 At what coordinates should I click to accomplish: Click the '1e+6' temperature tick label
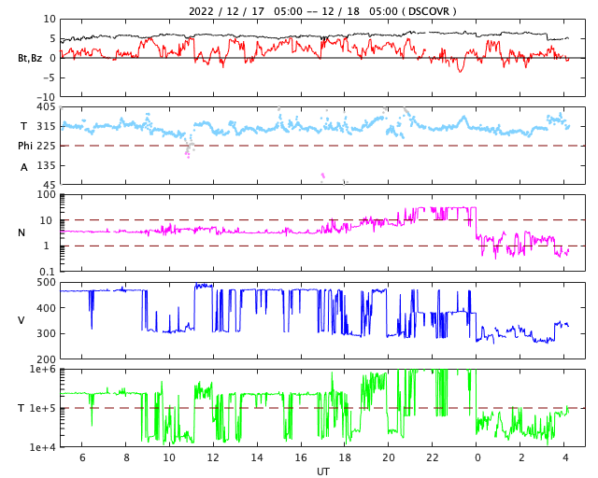pyautogui.click(x=43, y=370)
